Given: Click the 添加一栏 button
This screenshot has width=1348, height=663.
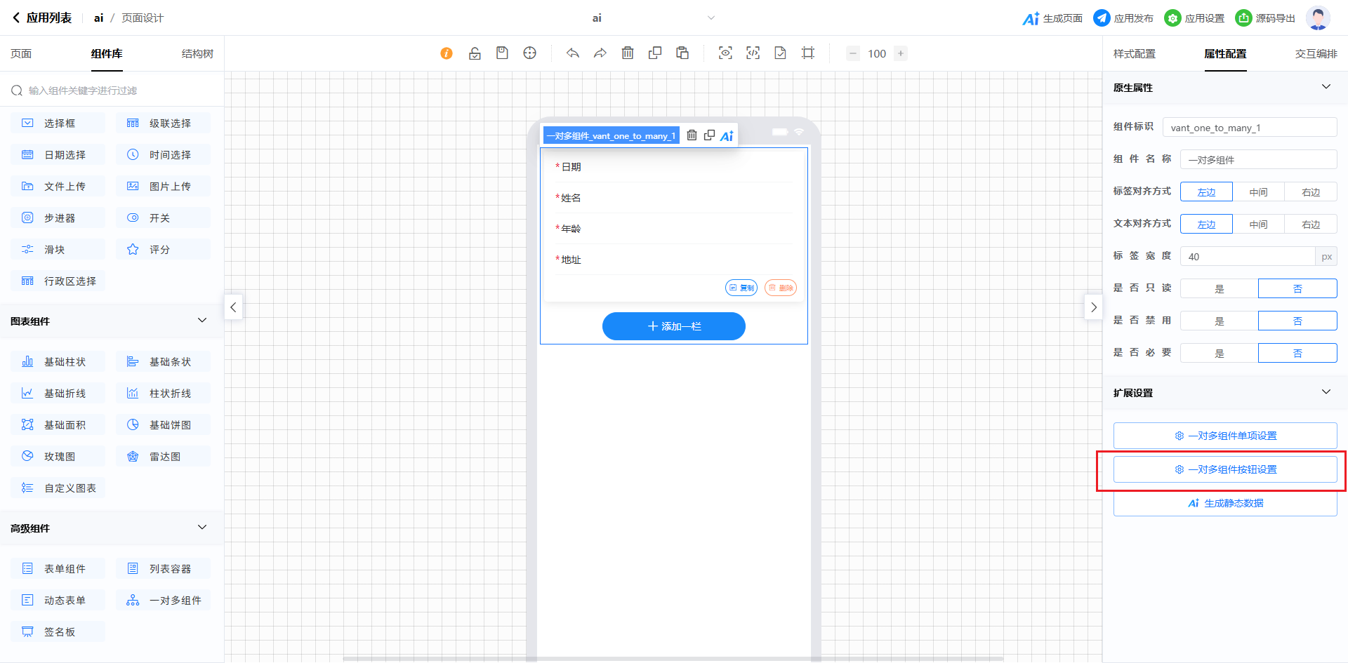Looking at the screenshot, I should (673, 326).
